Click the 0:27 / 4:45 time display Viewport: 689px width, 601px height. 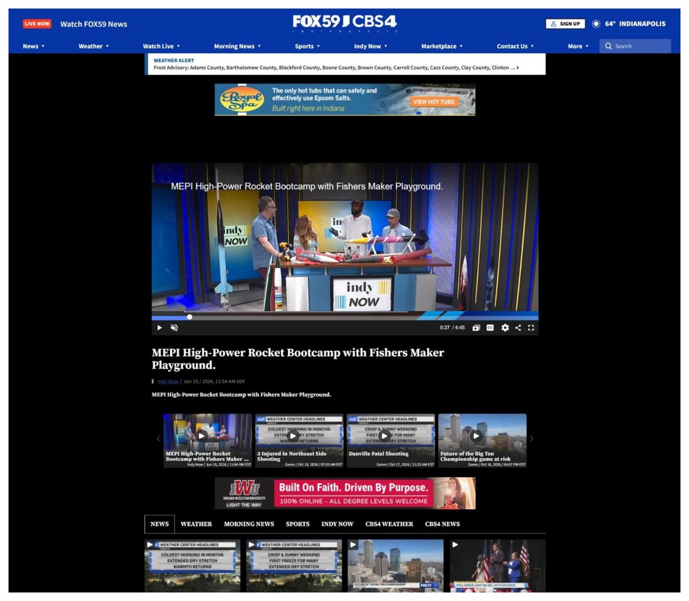[x=452, y=328]
